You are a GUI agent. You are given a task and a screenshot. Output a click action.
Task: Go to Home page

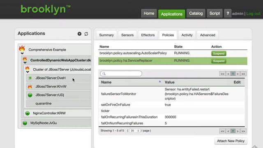click(x=149, y=14)
